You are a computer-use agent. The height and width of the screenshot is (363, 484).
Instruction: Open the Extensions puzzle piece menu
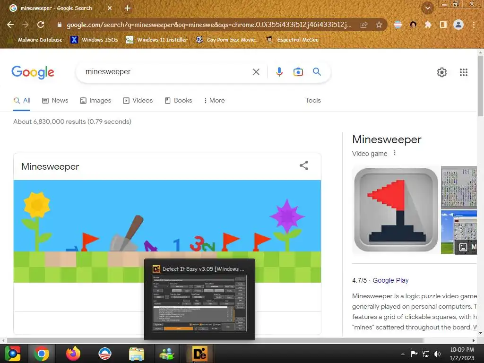click(x=428, y=25)
